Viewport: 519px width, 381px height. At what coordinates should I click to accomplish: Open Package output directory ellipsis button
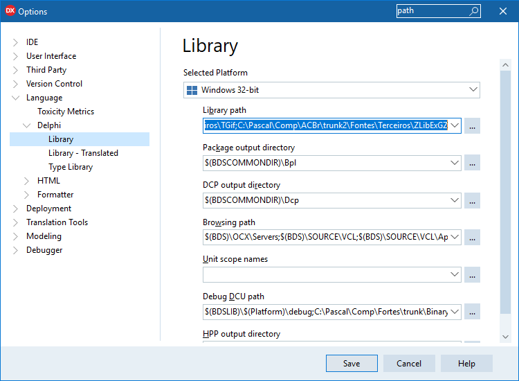point(472,163)
